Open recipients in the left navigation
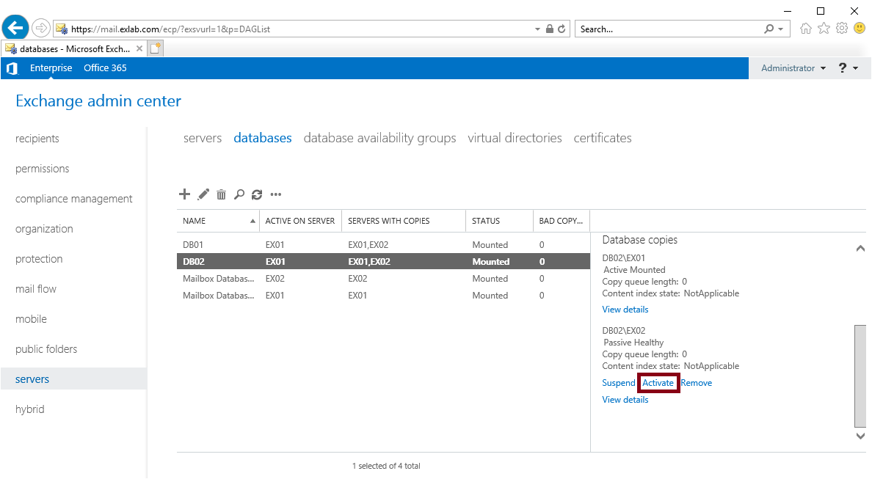 tap(37, 139)
